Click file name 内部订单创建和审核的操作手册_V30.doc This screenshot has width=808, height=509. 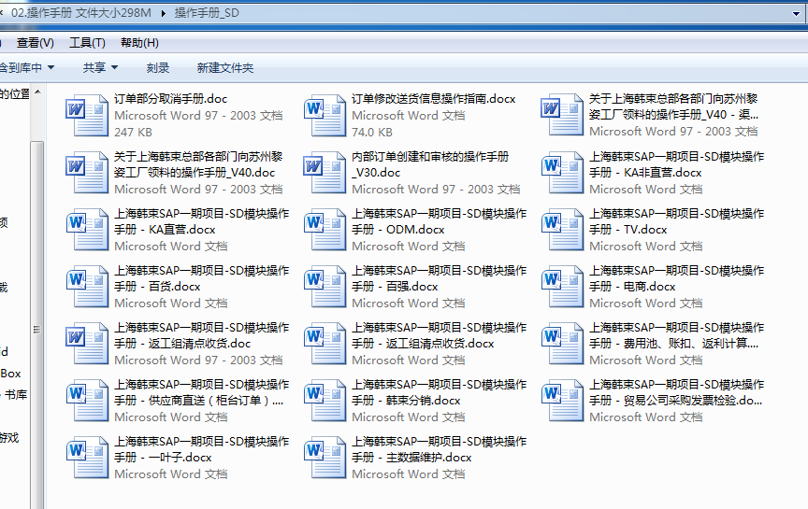coord(430,164)
